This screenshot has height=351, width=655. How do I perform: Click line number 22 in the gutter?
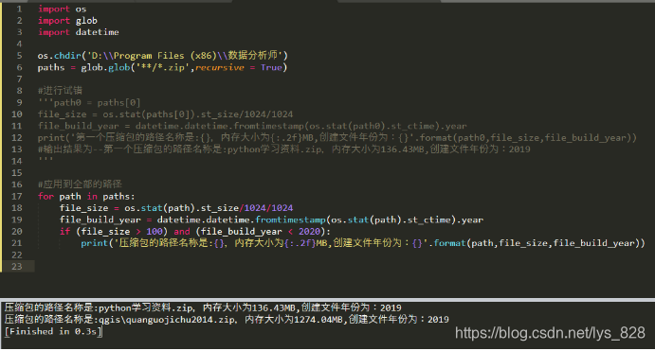pos(17,254)
